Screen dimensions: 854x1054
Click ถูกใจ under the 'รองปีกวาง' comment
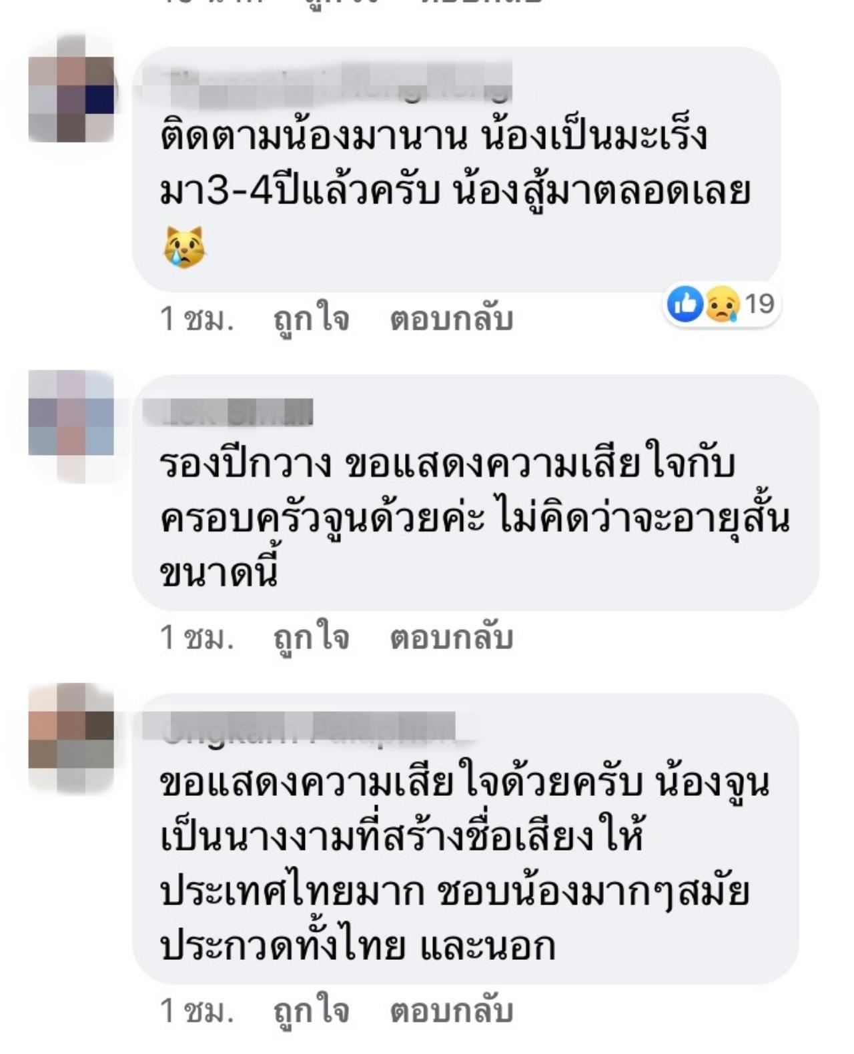(312, 638)
